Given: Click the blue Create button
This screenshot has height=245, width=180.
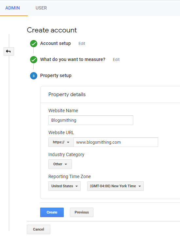Looking at the screenshot, I should (52, 212).
